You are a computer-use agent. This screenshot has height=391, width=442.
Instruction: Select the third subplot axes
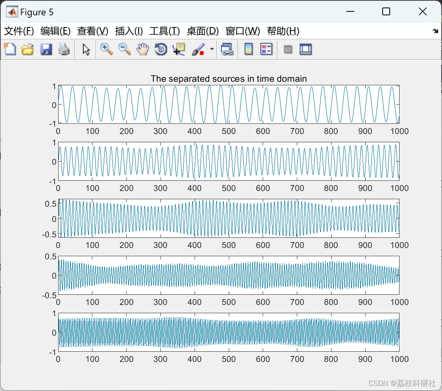pos(228,218)
